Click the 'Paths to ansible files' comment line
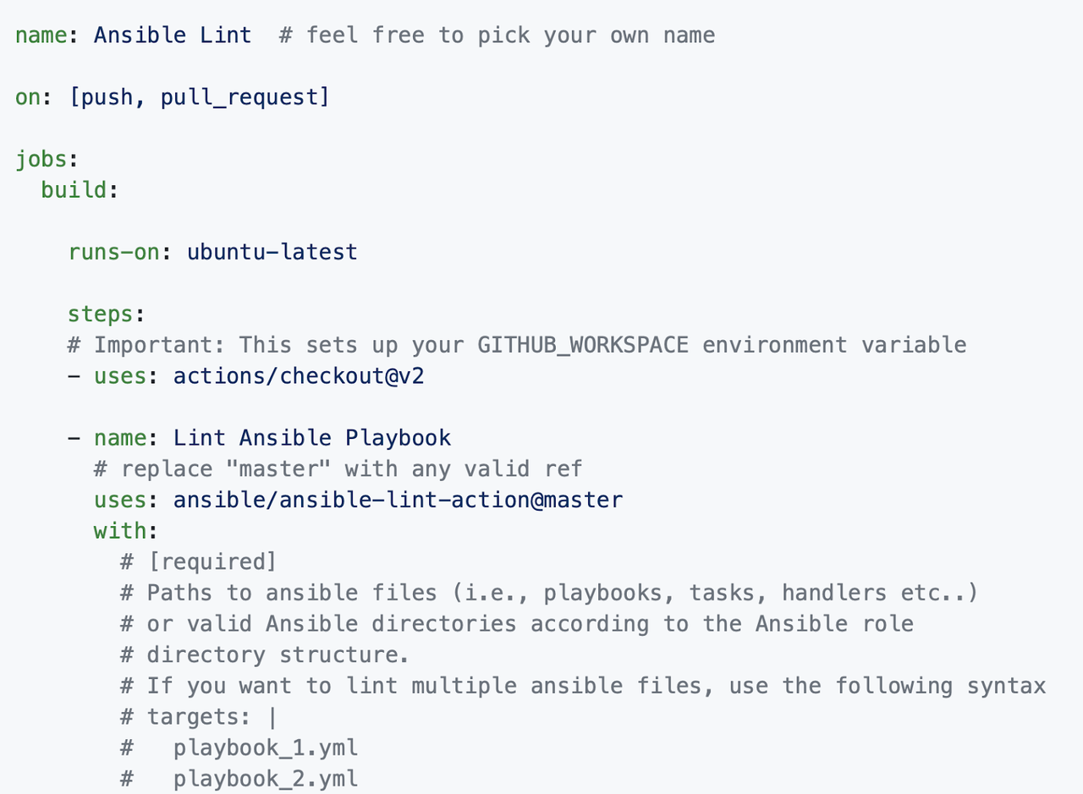Screen dimensions: 1083x794 (550, 593)
